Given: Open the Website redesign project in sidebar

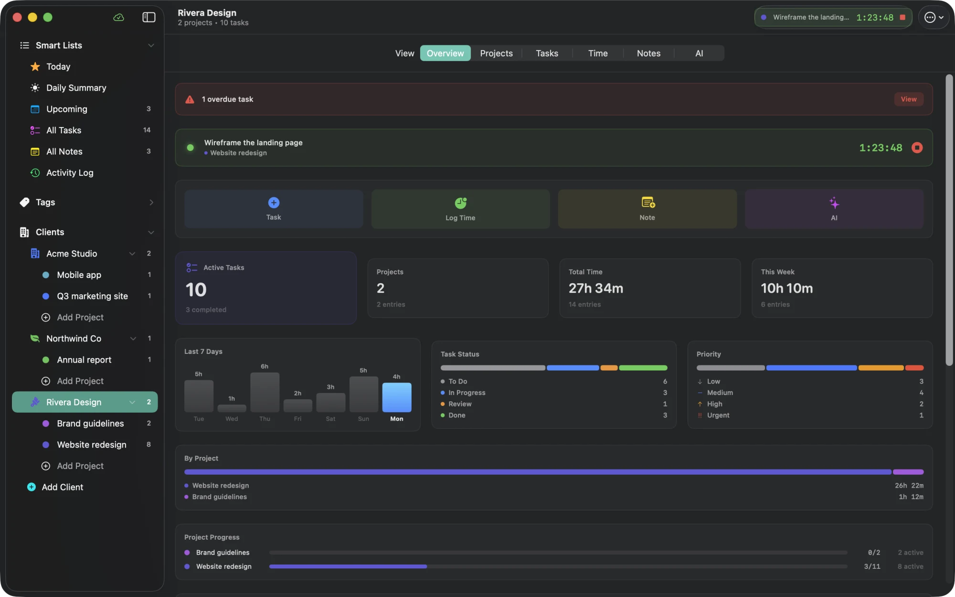Looking at the screenshot, I should pyautogui.click(x=85, y=445).
